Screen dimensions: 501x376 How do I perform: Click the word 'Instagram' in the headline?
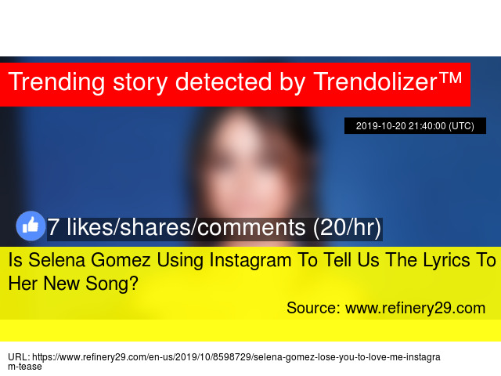[250, 260]
